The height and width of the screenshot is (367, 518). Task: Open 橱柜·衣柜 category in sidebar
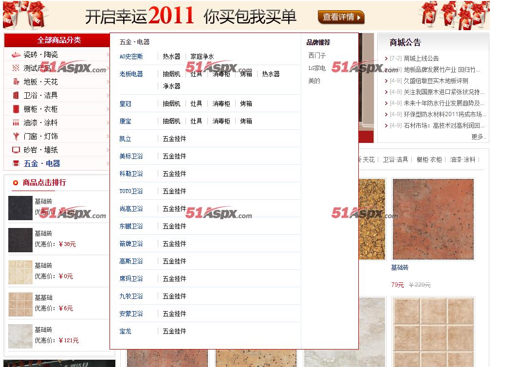pyautogui.click(x=40, y=109)
